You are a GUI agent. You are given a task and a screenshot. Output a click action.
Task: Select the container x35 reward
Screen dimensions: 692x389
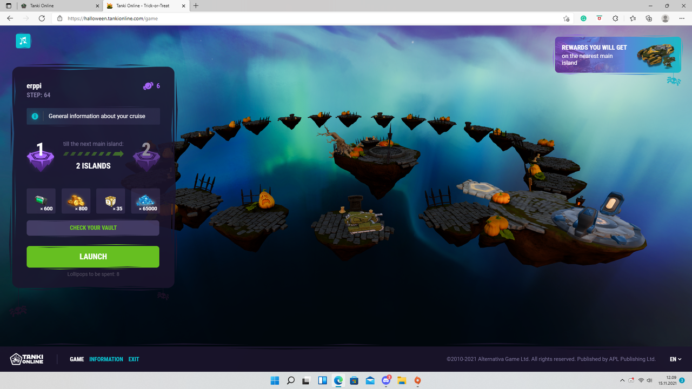pos(110,201)
